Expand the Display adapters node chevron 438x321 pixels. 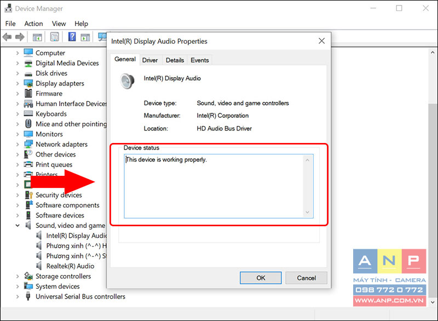[18, 83]
